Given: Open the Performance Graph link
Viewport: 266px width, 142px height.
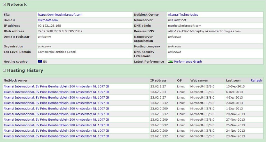Looking at the screenshot, I should coord(188,61).
